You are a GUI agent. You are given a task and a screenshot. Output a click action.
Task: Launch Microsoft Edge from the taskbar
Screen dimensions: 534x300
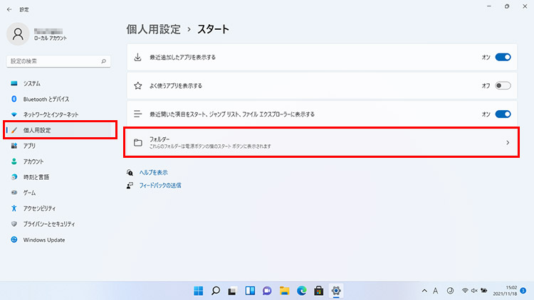point(301,290)
